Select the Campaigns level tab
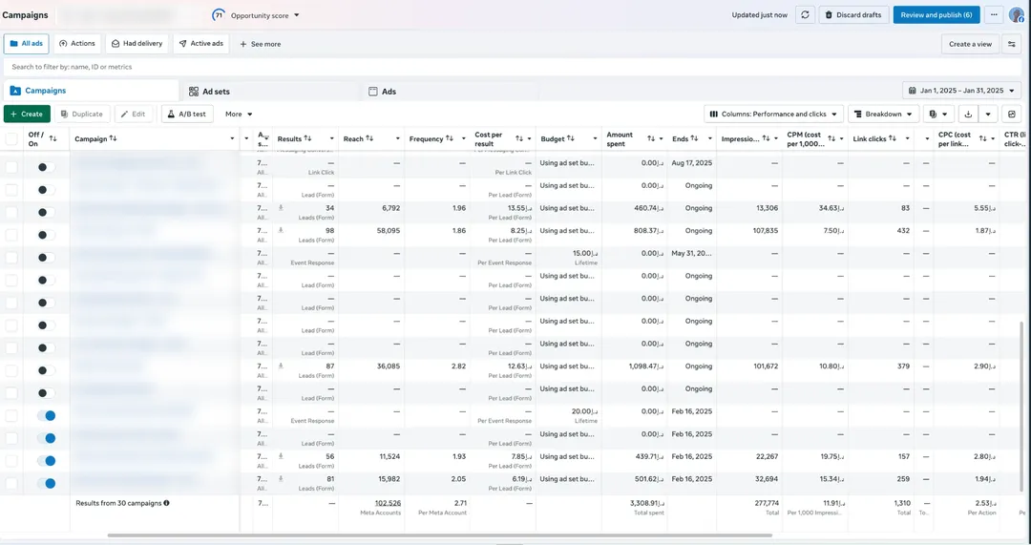 pos(91,91)
